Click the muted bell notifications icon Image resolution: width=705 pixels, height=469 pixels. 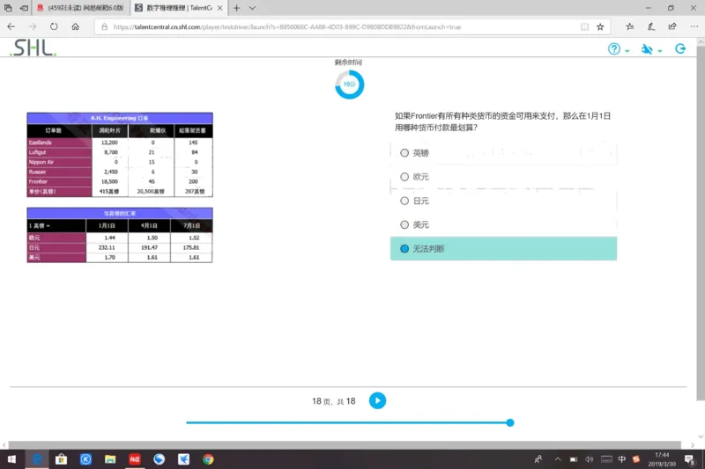click(647, 49)
